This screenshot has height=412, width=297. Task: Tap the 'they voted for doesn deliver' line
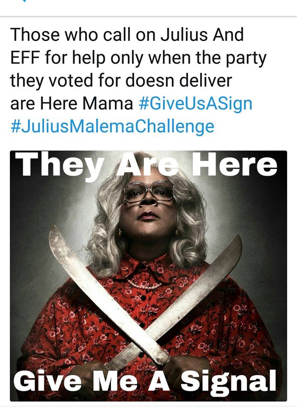(121, 80)
